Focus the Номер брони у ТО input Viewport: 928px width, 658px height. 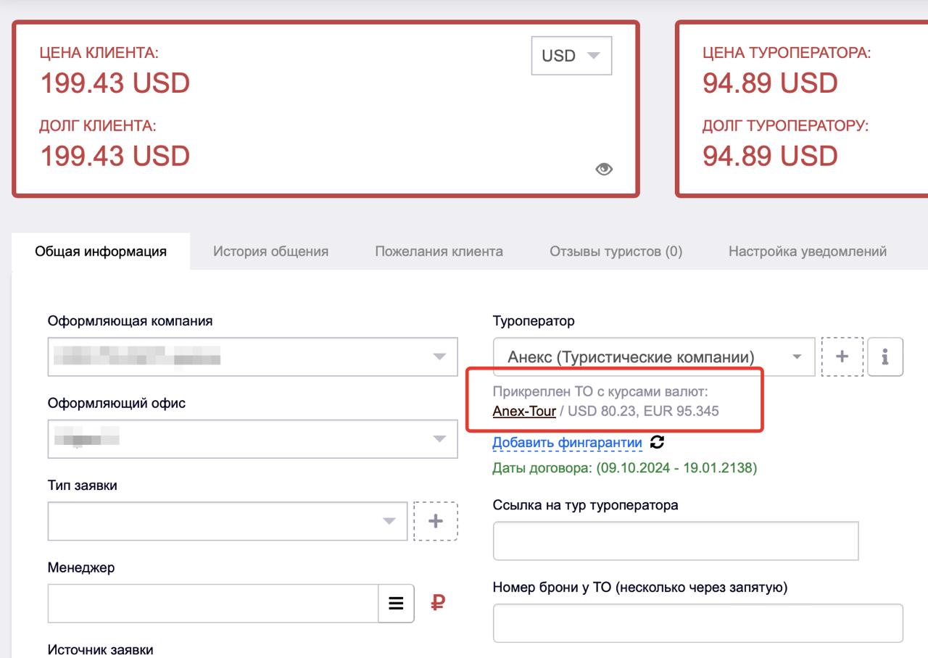click(x=697, y=623)
